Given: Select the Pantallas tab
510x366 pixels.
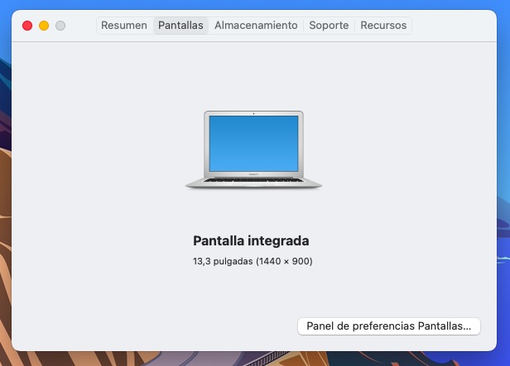Looking at the screenshot, I should click(180, 26).
